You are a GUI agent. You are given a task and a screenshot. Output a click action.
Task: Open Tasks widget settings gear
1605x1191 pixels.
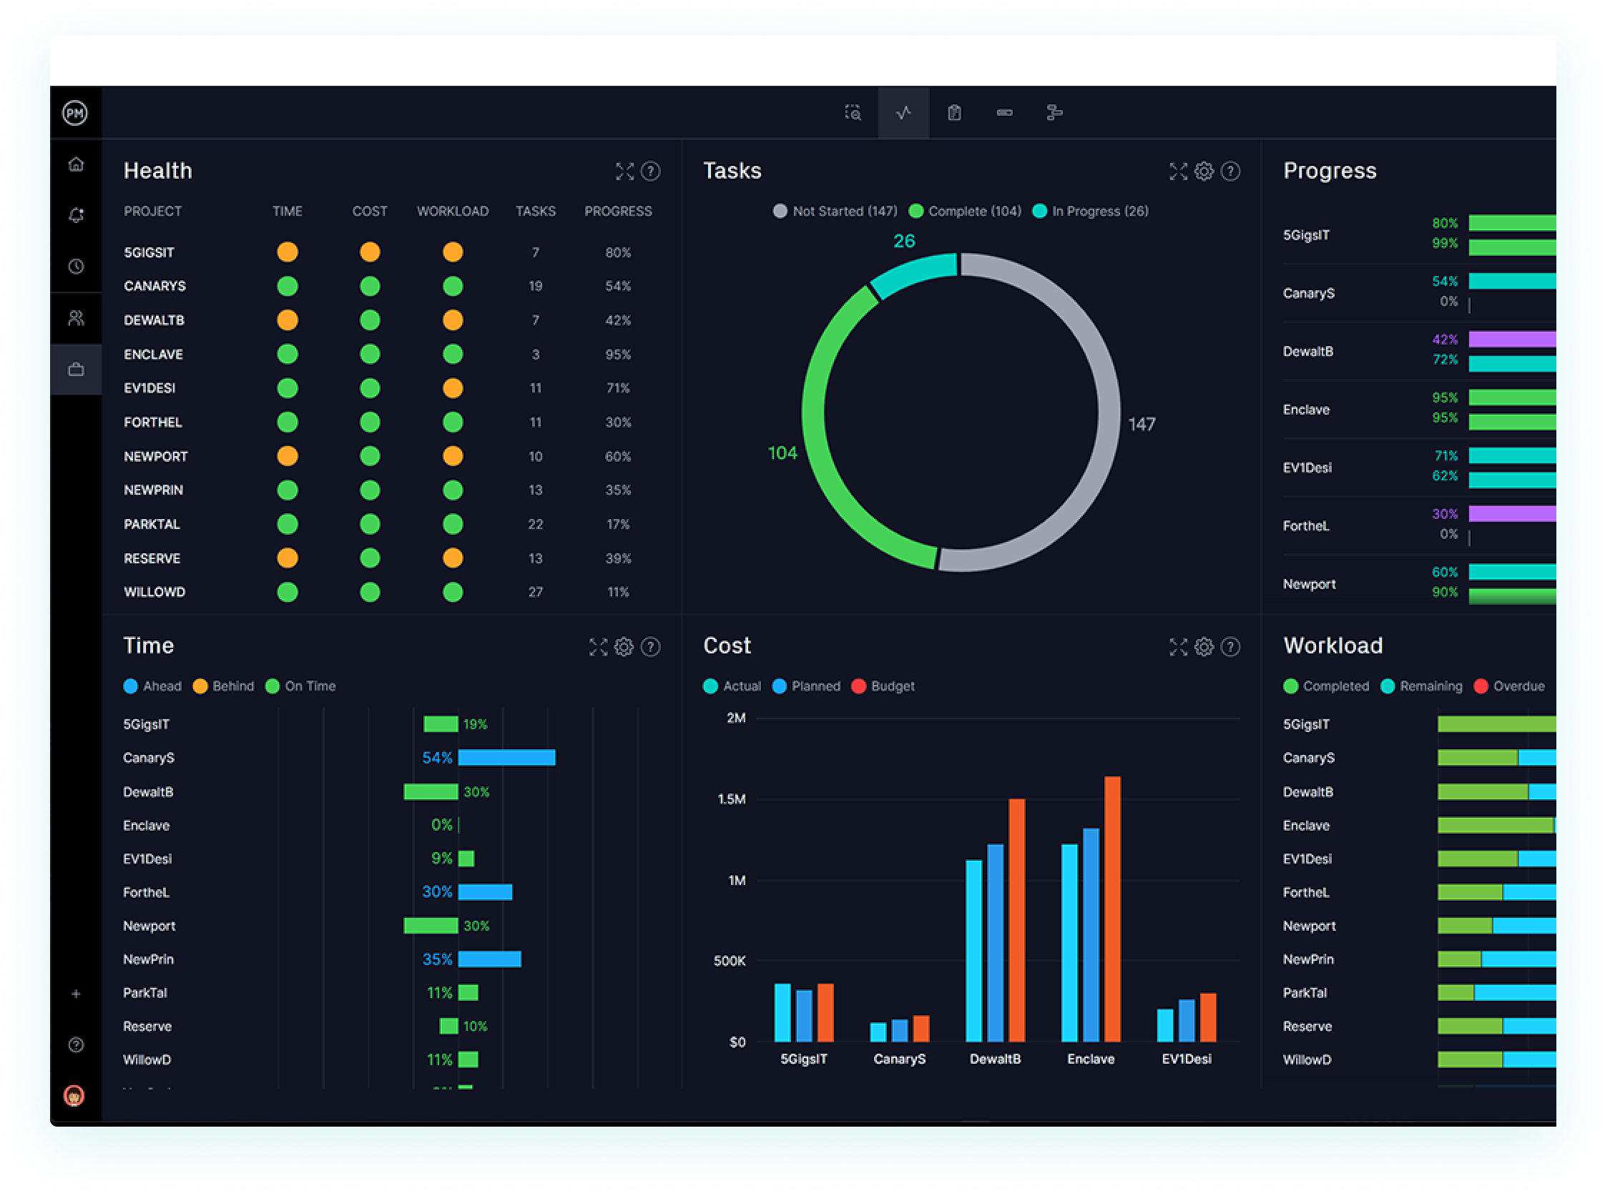pos(1204,172)
